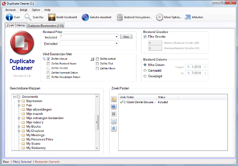The width and height of the screenshot is (238, 166).
Task: Open Beeld Voorbeeld image preview
Action: click(x=52, y=17)
